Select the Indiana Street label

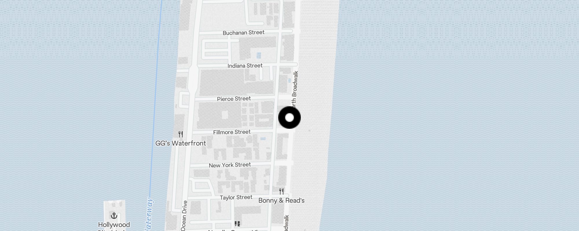(245, 66)
